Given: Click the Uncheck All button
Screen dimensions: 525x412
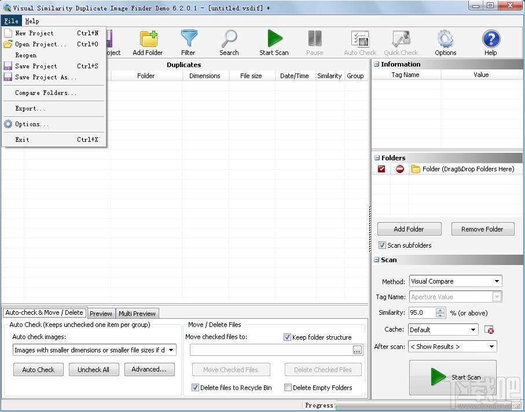Looking at the screenshot, I should (x=94, y=369).
